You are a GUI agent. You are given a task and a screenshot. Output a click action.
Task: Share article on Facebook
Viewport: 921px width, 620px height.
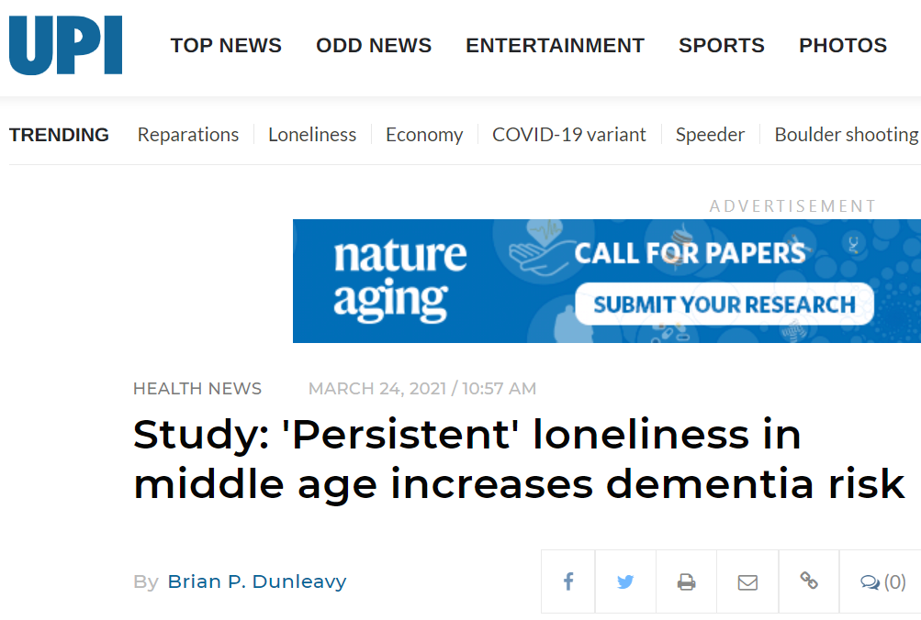pyautogui.click(x=568, y=581)
